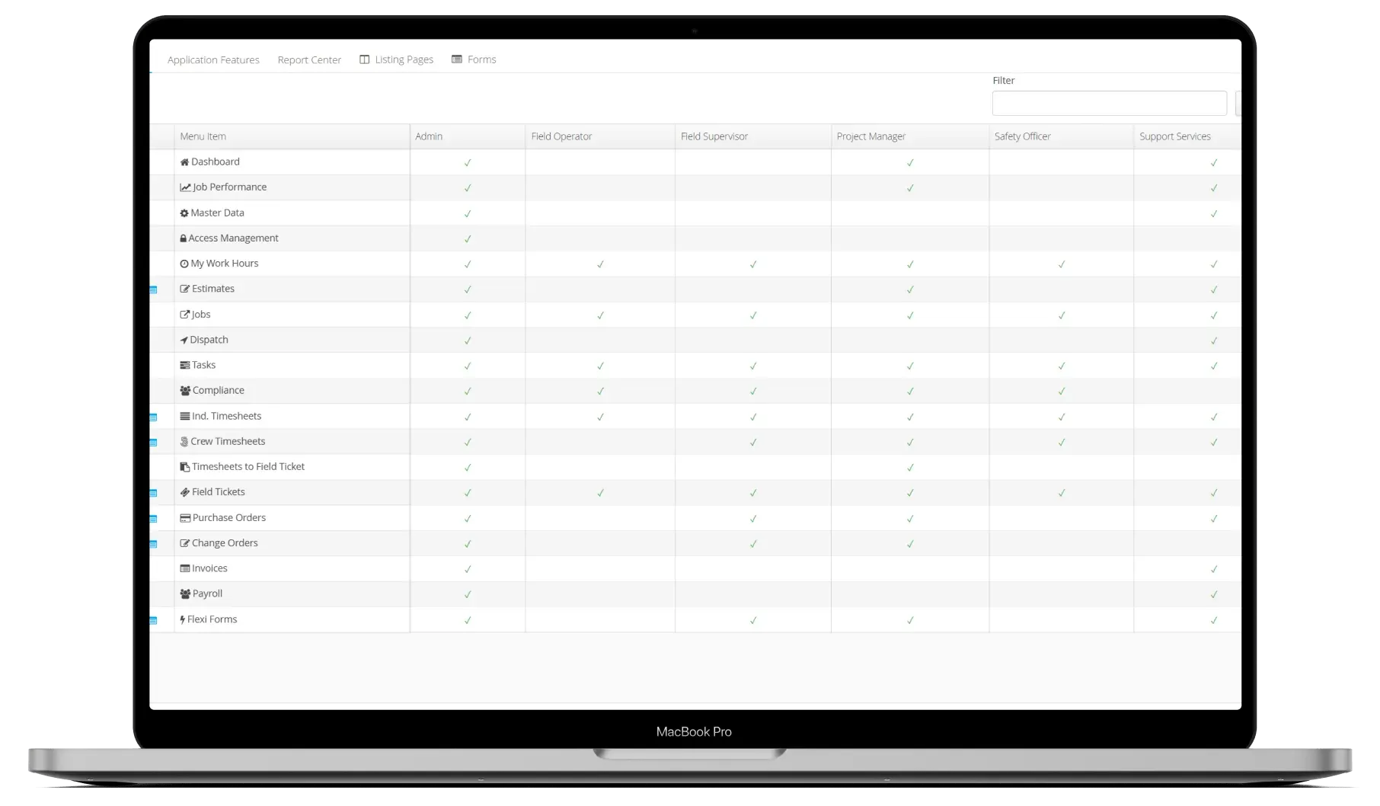Open the Listing Pages section
Screen dimensions: 1380x806
[404, 59]
